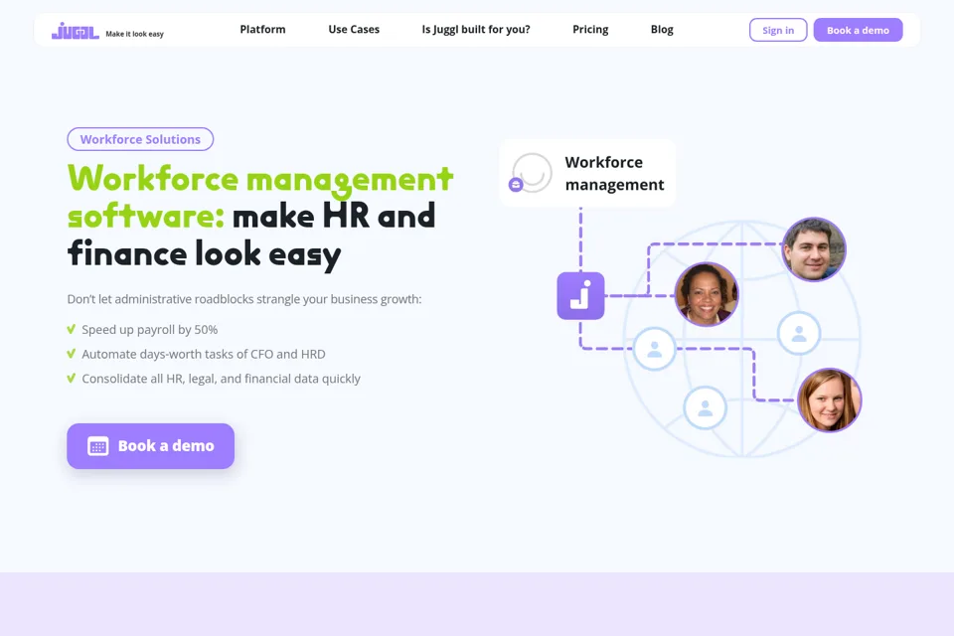Image resolution: width=954 pixels, height=636 pixels.
Task: Click the Workforce Solutions pill label
Action: (x=140, y=139)
